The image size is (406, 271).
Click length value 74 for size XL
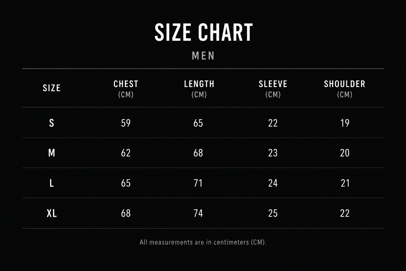198,213
